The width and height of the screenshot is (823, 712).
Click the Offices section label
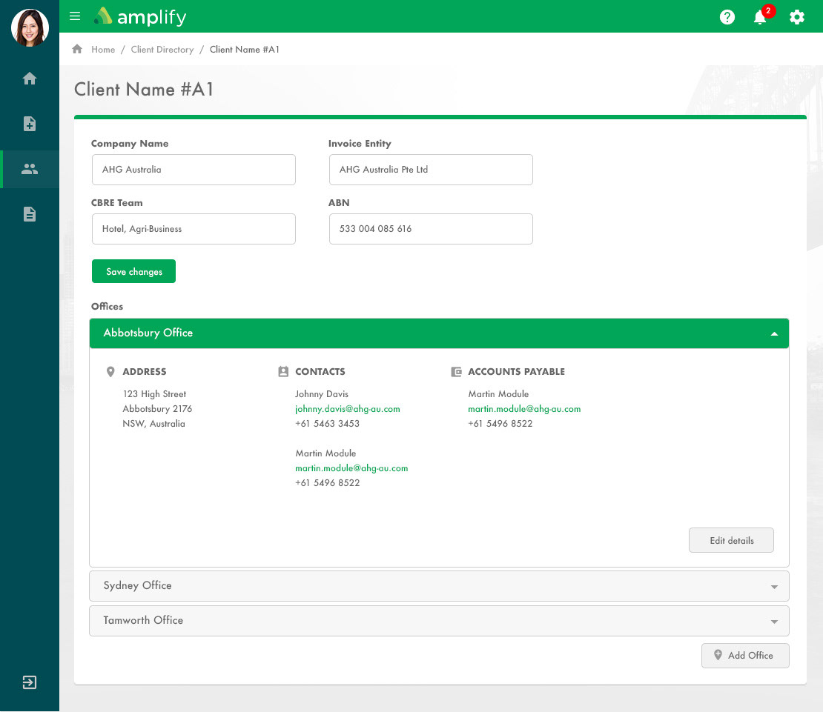pos(107,306)
